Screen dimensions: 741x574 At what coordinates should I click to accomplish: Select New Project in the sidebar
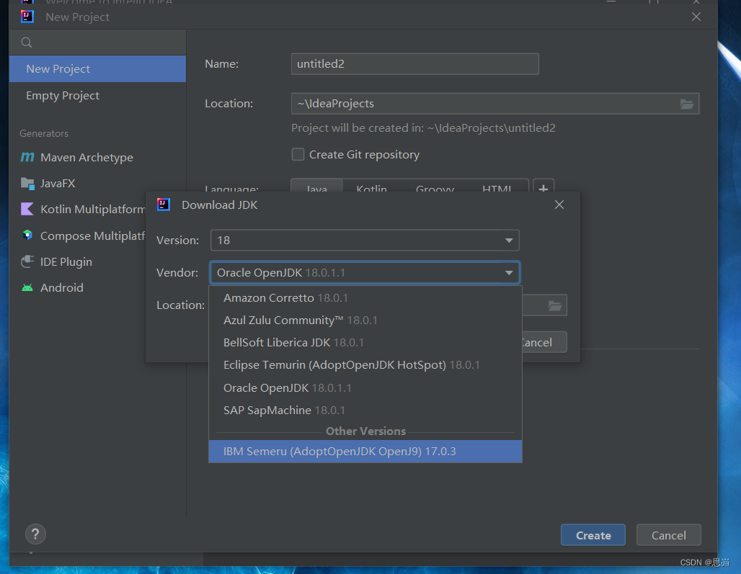pyautogui.click(x=97, y=69)
